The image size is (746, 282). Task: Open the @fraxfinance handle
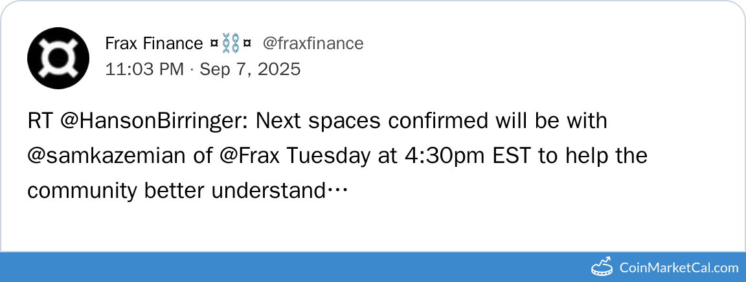click(x=313, y=44)
